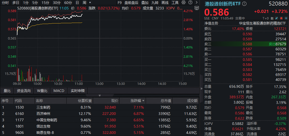Select the 资金流向 tab
Screen dimensions: 289x136
[x=24, y=91]
